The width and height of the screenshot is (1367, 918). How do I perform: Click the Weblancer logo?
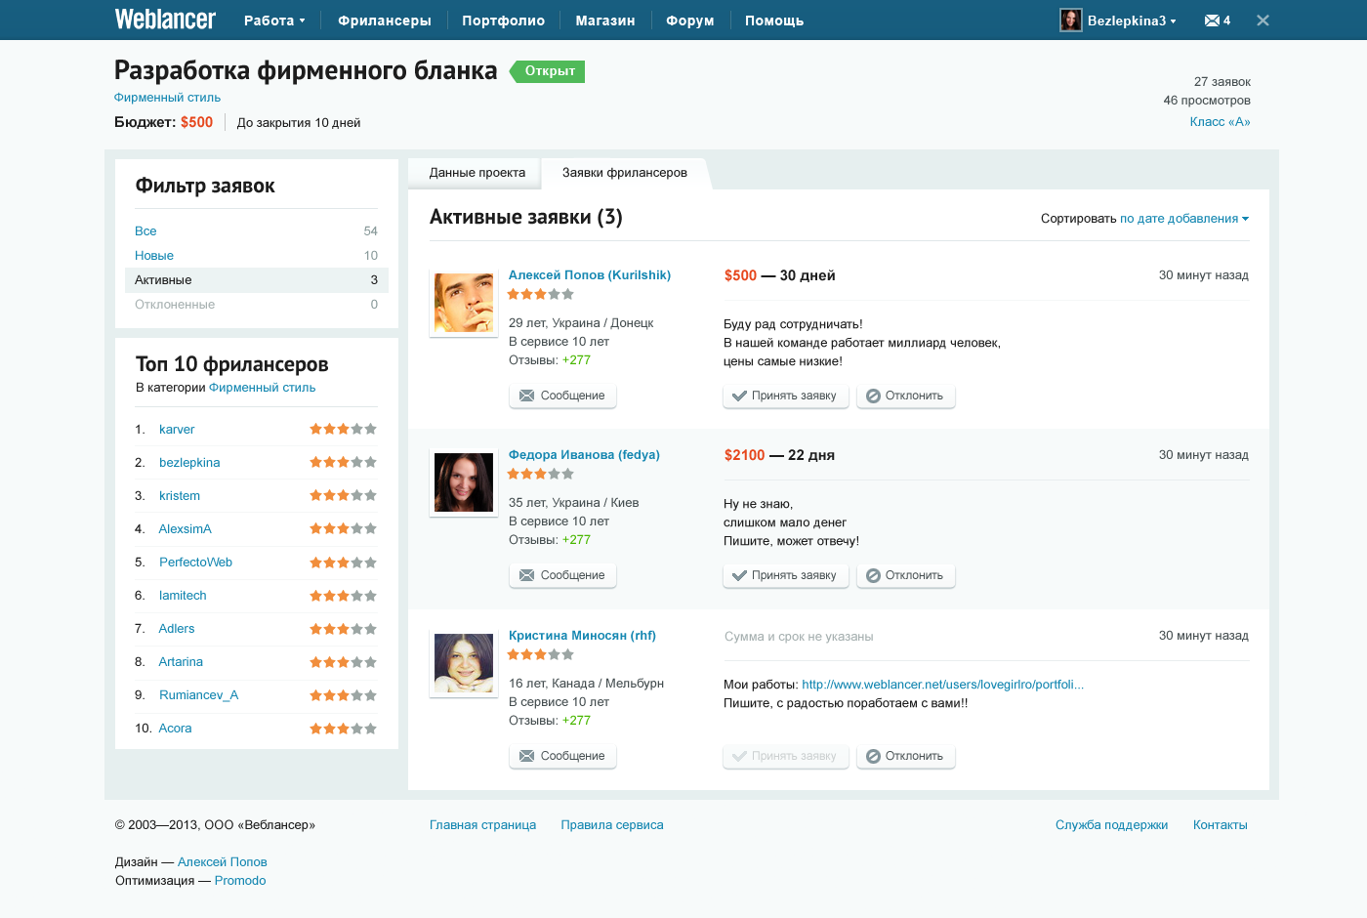(x=165, y=20)
